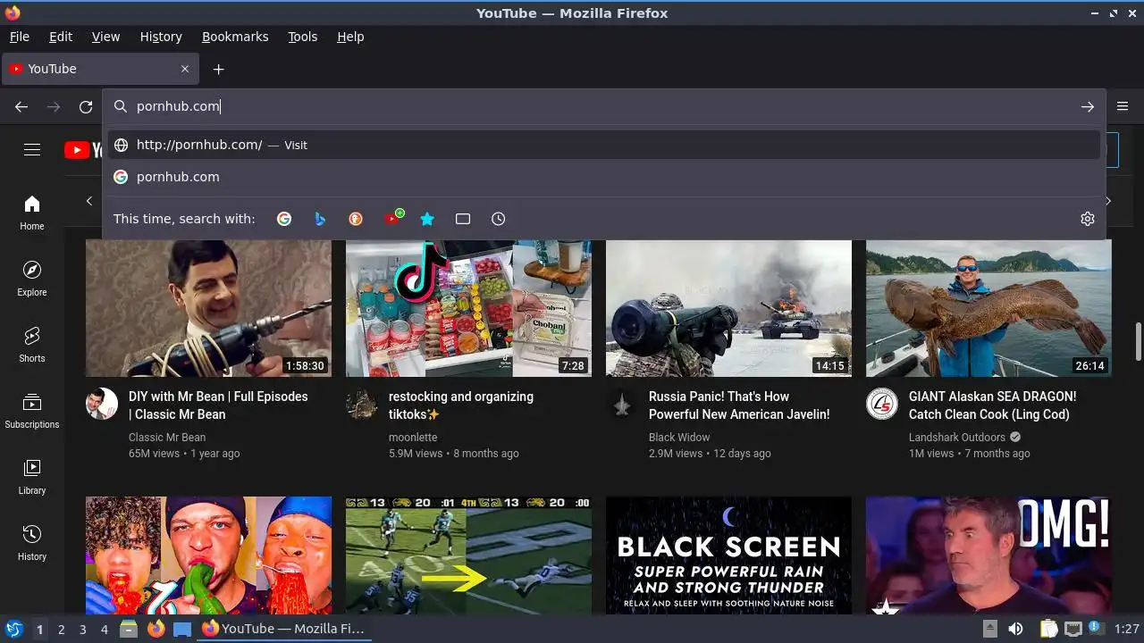The height and width of the screenshot is (643, 1144).
Task: Switch to workspace 3 in taskbar
Action: [x=83, y=630]
